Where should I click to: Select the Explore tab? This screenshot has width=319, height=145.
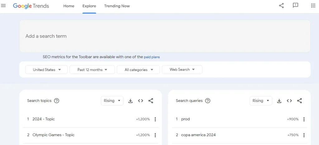(89, 6)
